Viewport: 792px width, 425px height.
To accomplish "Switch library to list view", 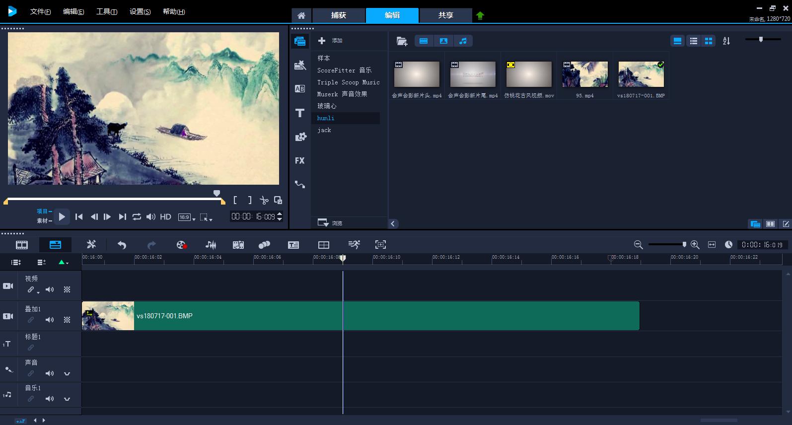I will 694,41.
